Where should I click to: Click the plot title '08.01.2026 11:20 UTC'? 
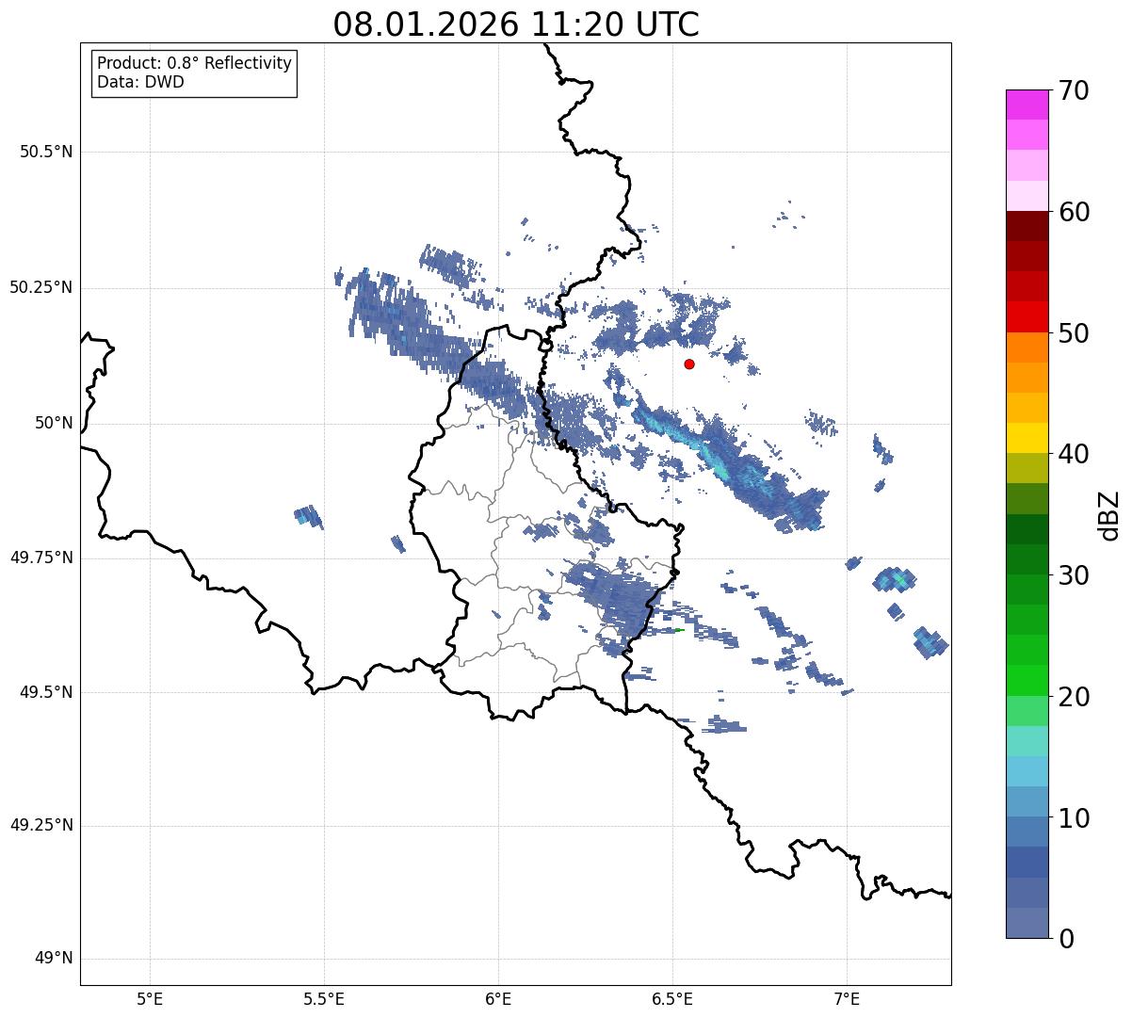[516, 24]
